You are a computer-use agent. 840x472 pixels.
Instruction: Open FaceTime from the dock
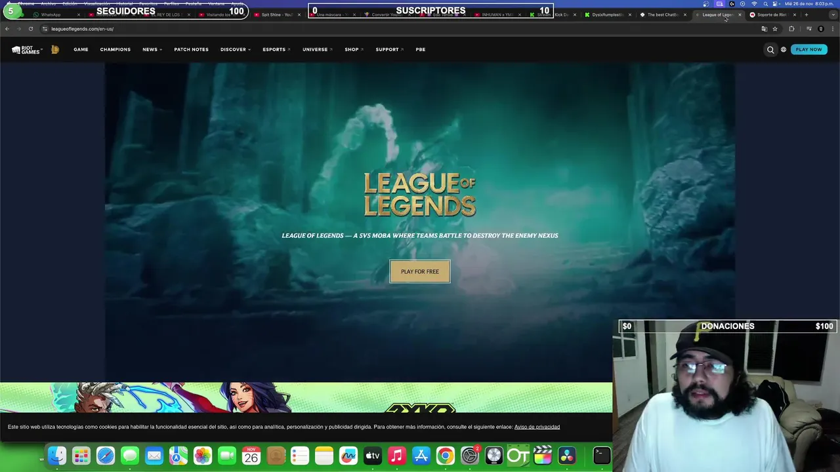pos(227,455)
